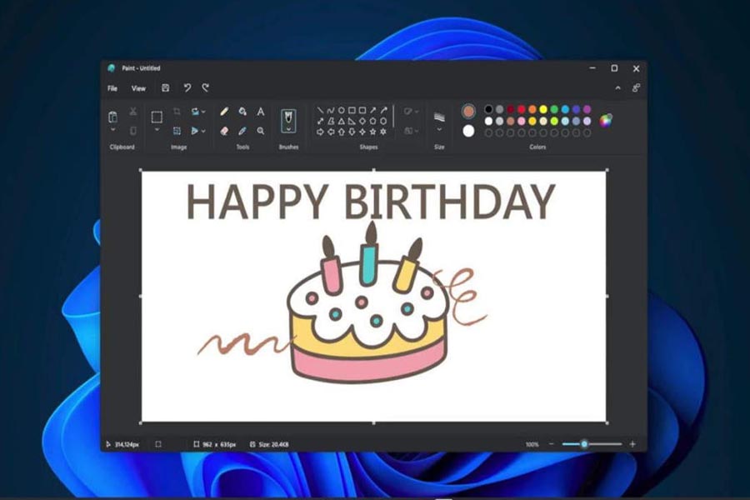Click the Redo arrow icon

[x=206, y=88]
